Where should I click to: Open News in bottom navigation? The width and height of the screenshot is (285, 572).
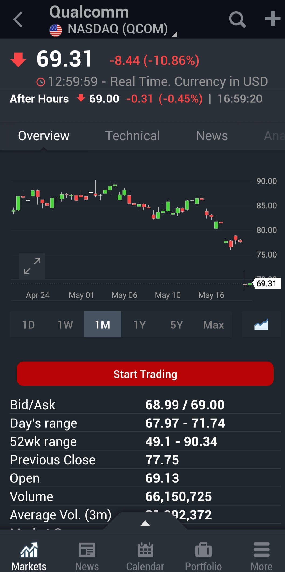pyautogui.click(x=87, y=557)
